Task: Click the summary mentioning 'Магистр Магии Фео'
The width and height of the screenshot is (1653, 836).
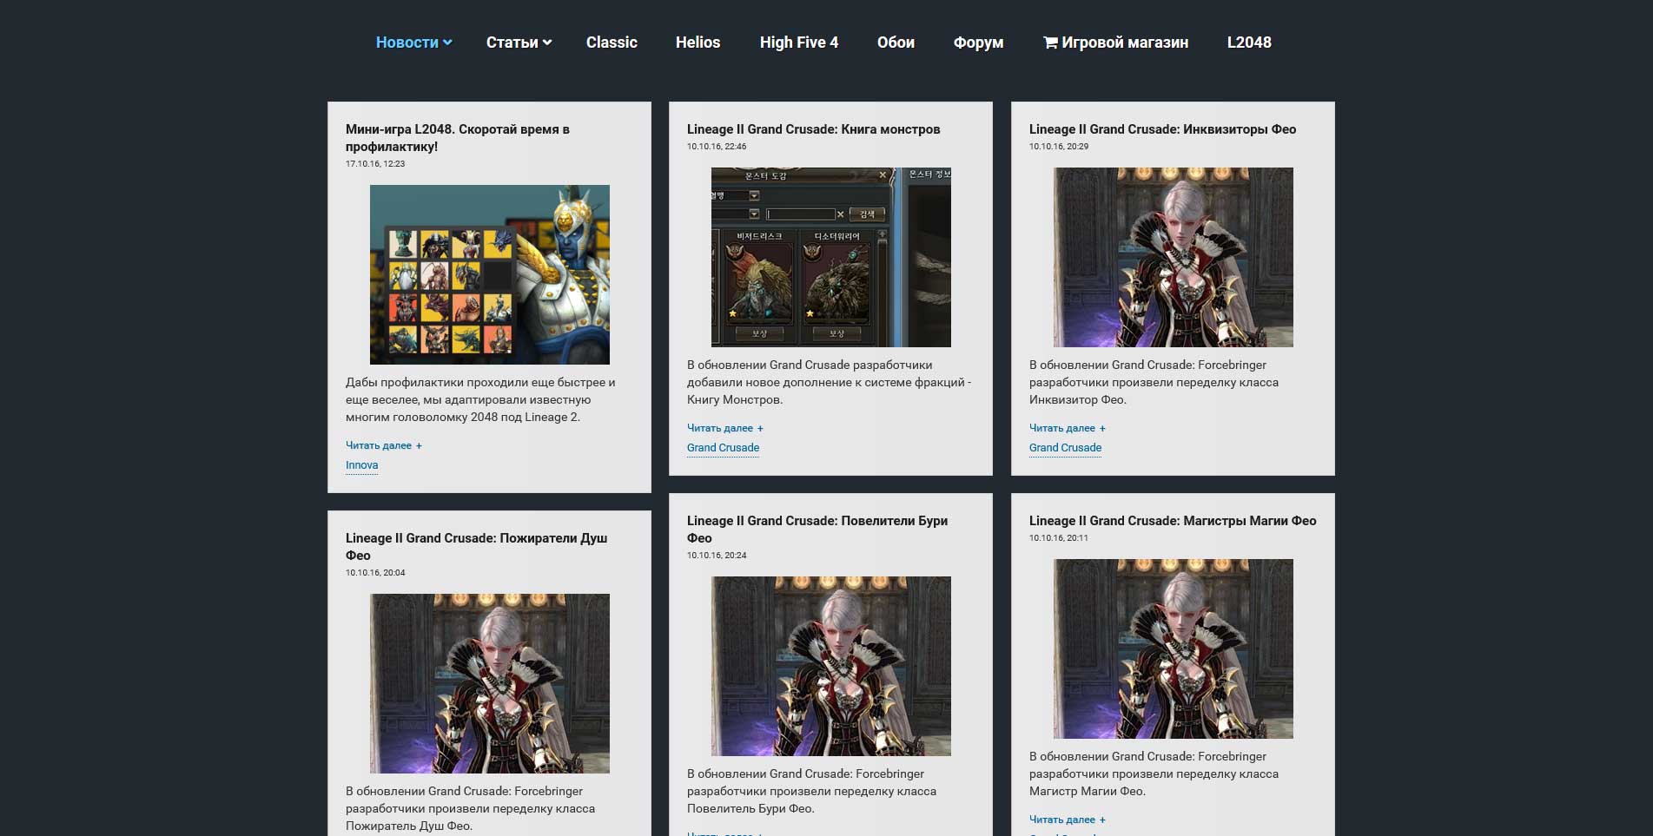Action: [1154, 773]
